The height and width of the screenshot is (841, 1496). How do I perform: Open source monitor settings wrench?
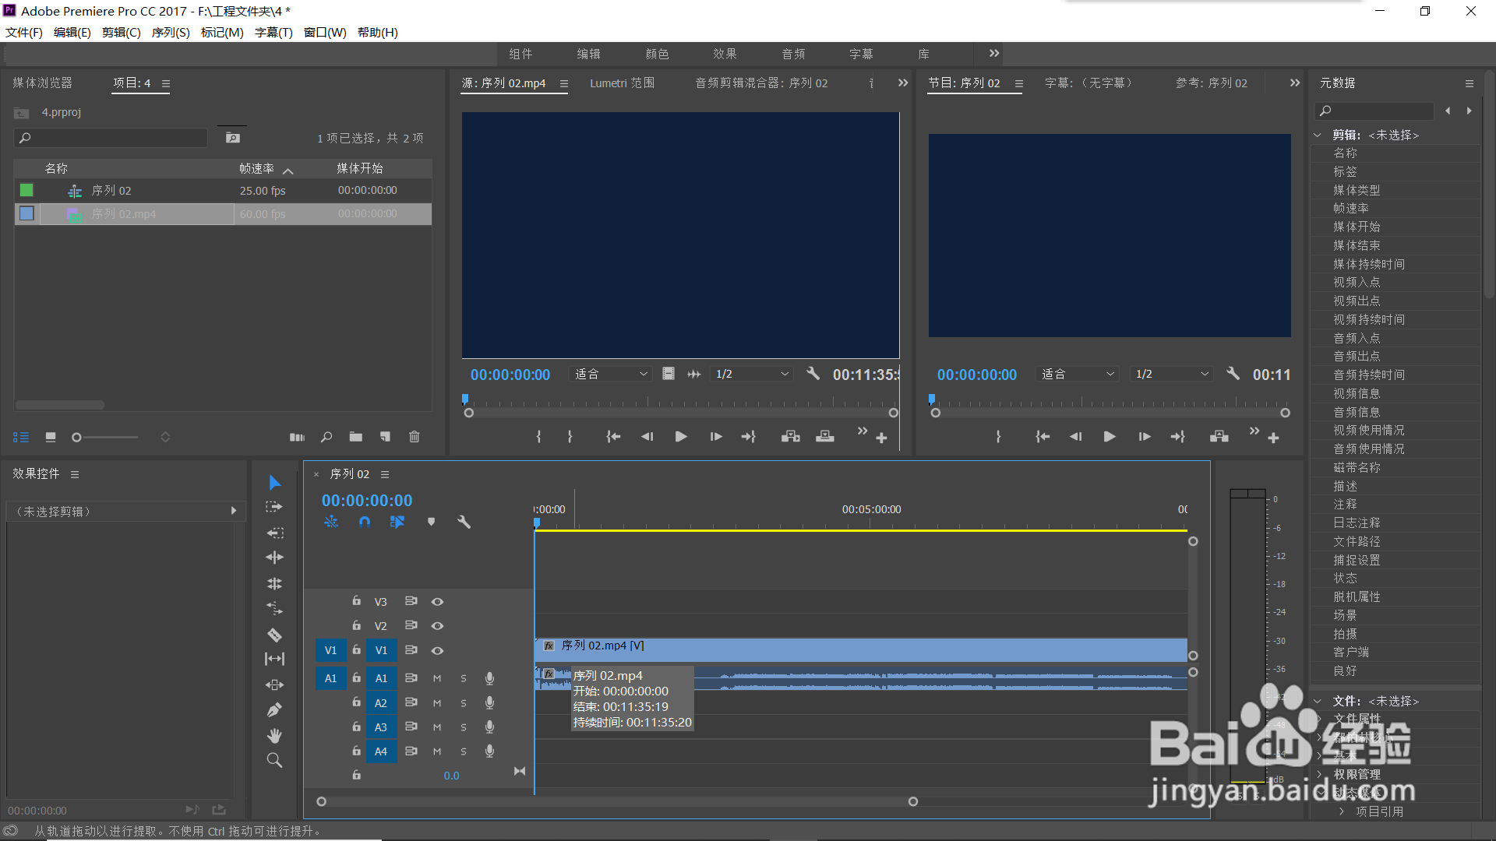pyautogui.click(x=813, y=374)
